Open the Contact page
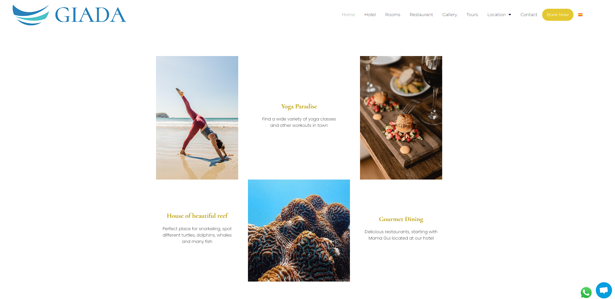Image resolution: width=615 pixels, height=299 pixels. point(529,15)
